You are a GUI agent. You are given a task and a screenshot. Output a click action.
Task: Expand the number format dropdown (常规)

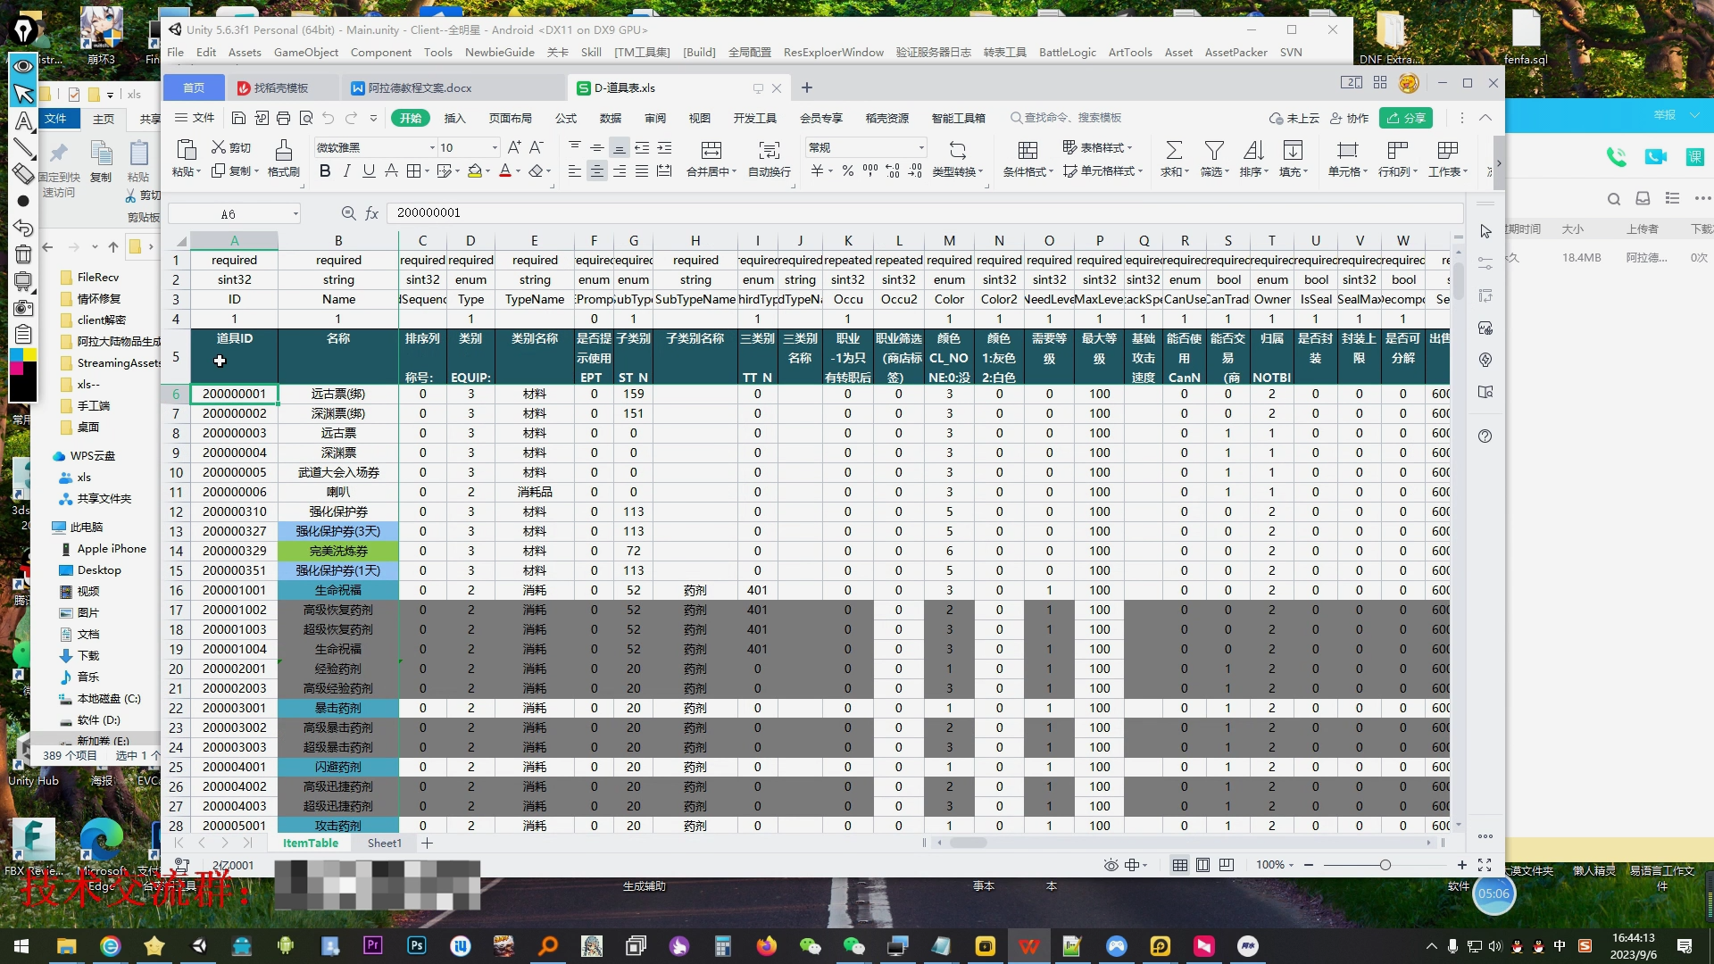pos(920,147)
